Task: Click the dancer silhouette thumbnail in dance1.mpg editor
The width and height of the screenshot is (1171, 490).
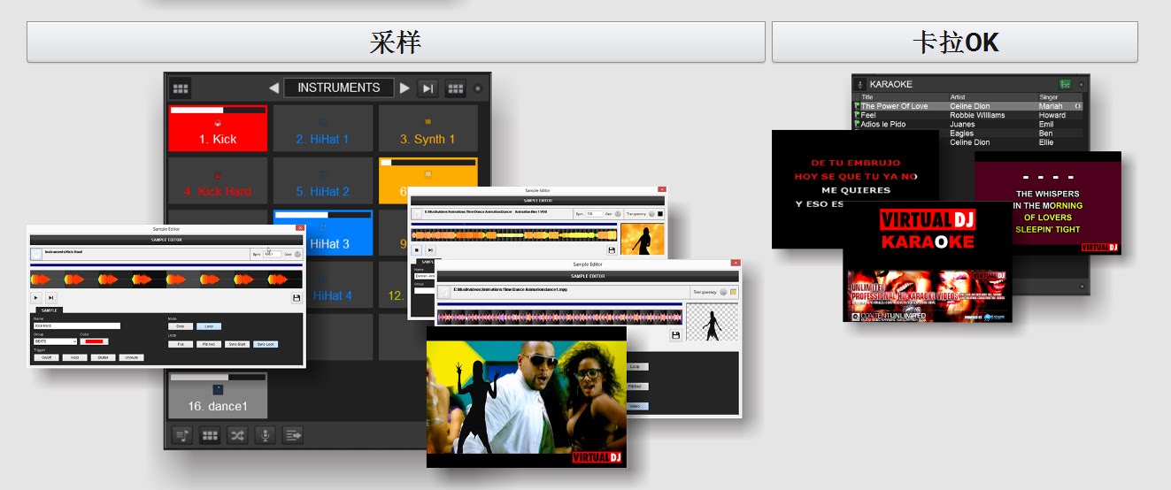Action: 713,322
